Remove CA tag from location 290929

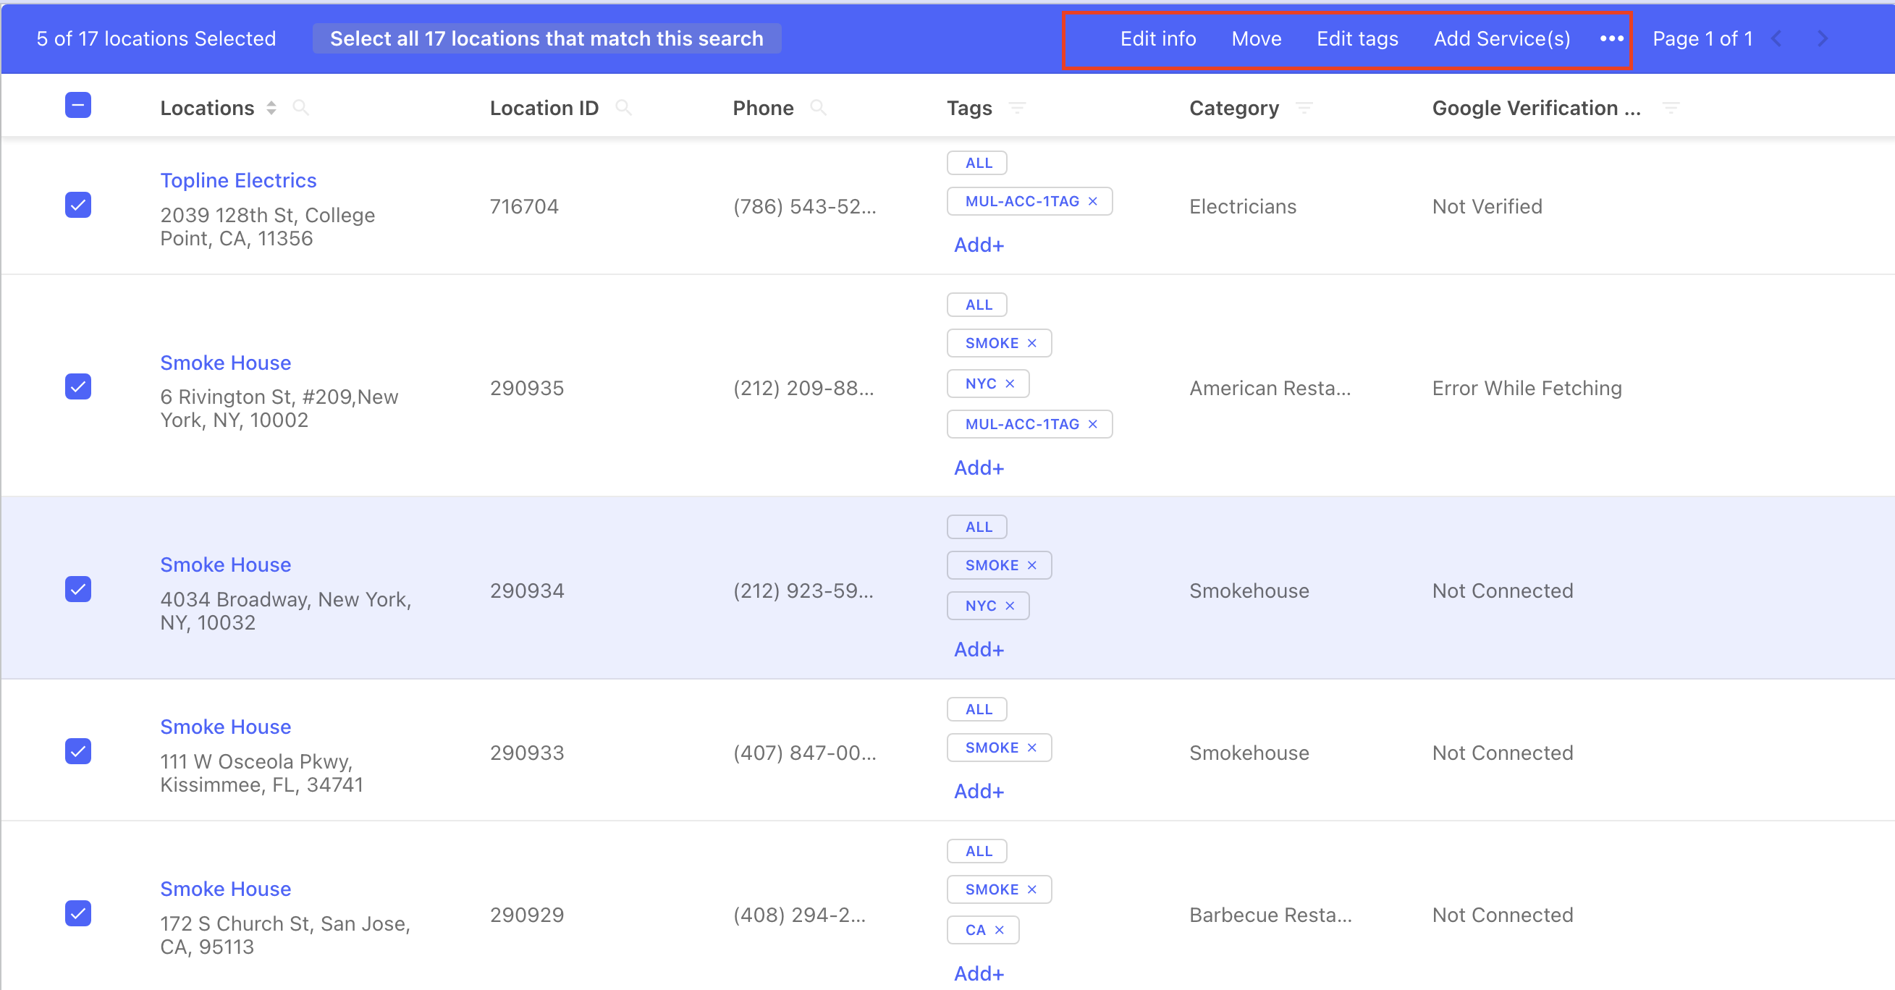point(1000,931)
